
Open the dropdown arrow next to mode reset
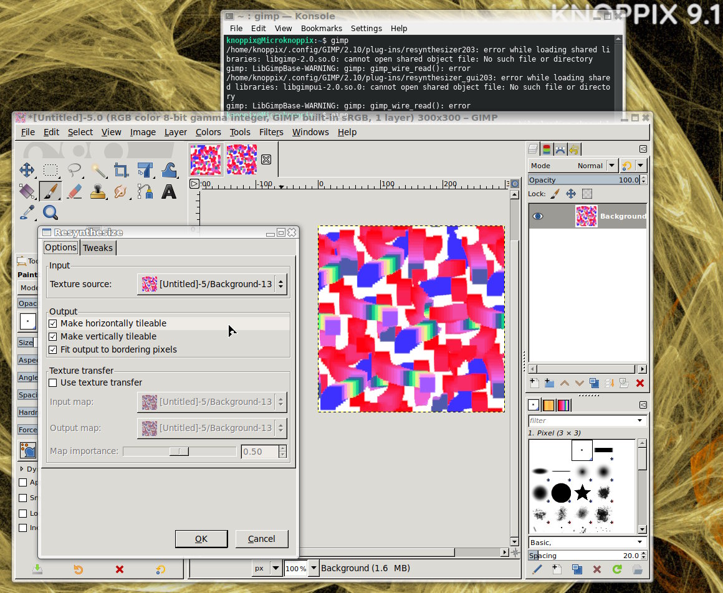(x=641, y=166)
